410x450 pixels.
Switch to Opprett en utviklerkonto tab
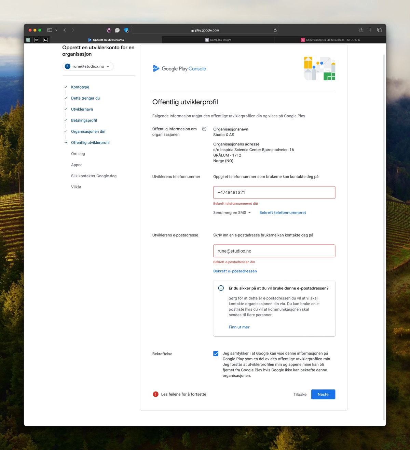[x=106, y=40]
